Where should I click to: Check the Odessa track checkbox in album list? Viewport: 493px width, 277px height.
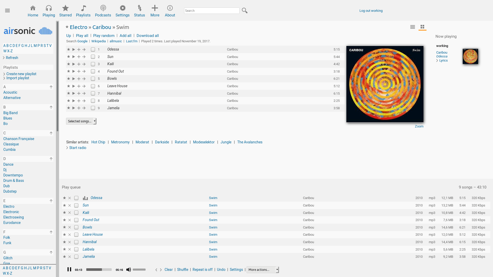coord(93,50)
